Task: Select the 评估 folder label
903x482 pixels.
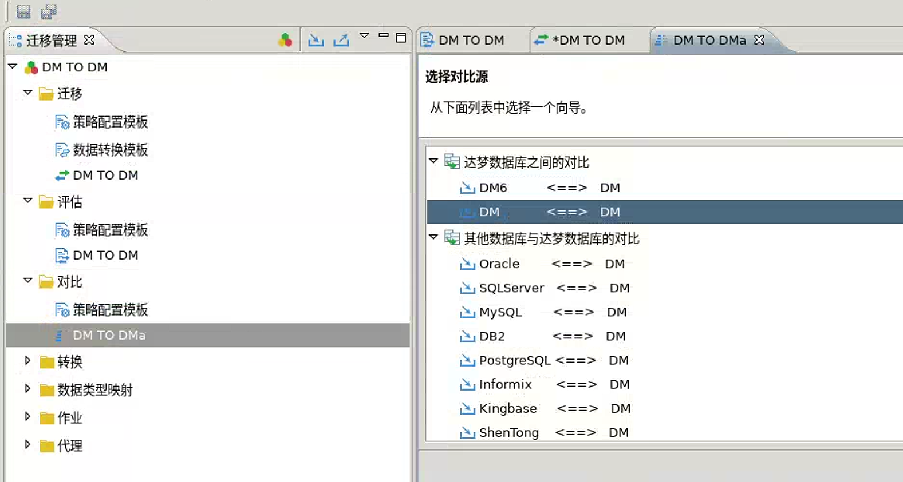Action: coord(70,202)
